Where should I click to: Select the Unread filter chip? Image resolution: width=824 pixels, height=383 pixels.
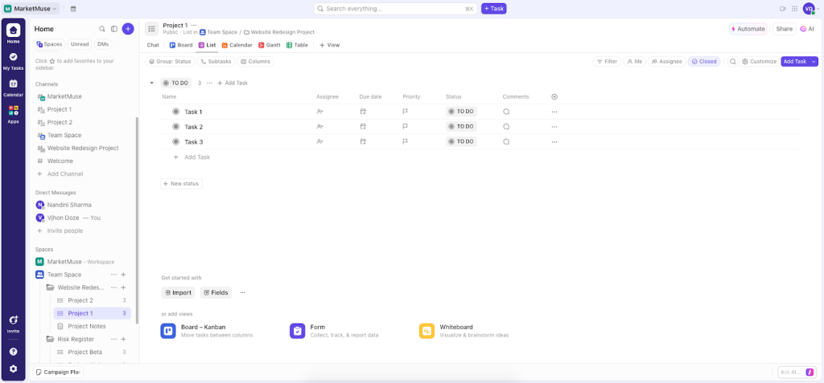(80, 44)
